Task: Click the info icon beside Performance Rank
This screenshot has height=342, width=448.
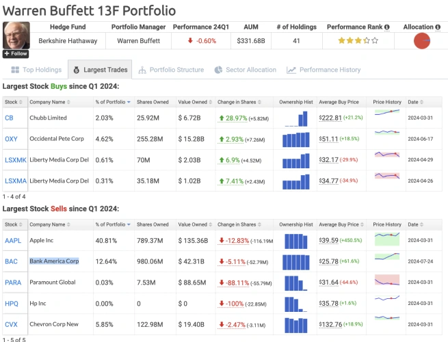Action: pos(387,27)
